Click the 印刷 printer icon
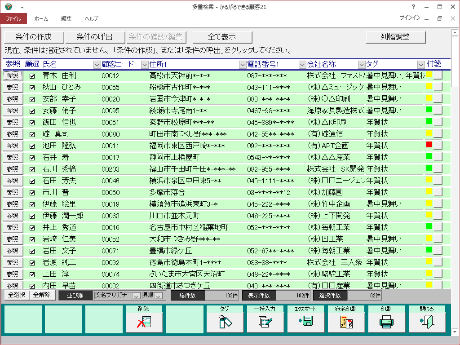This screenshot has height=345, width=460. tap(386, 322)
